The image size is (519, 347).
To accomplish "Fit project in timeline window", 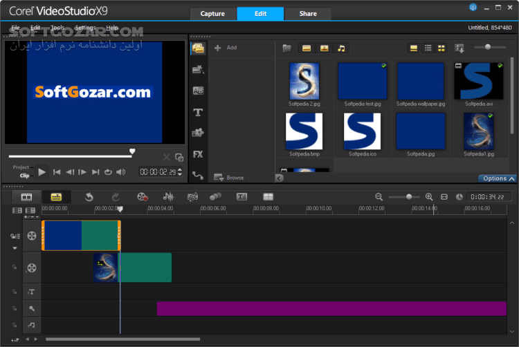I will pos(444,197).
